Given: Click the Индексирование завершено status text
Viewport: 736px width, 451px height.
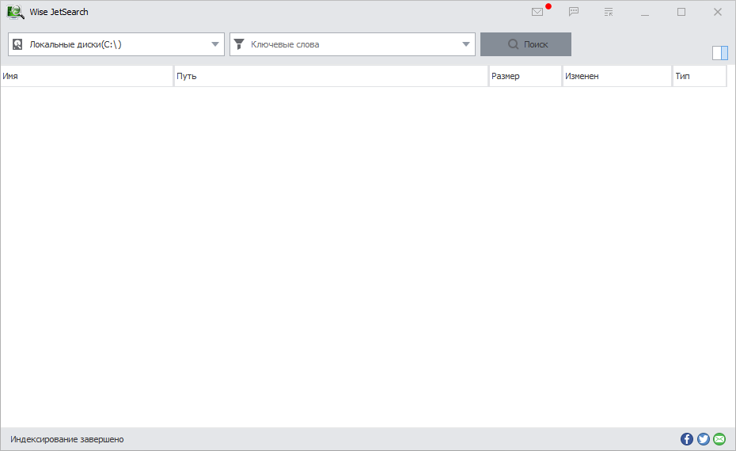Looking at the screenshot, I should pos(67,439).
